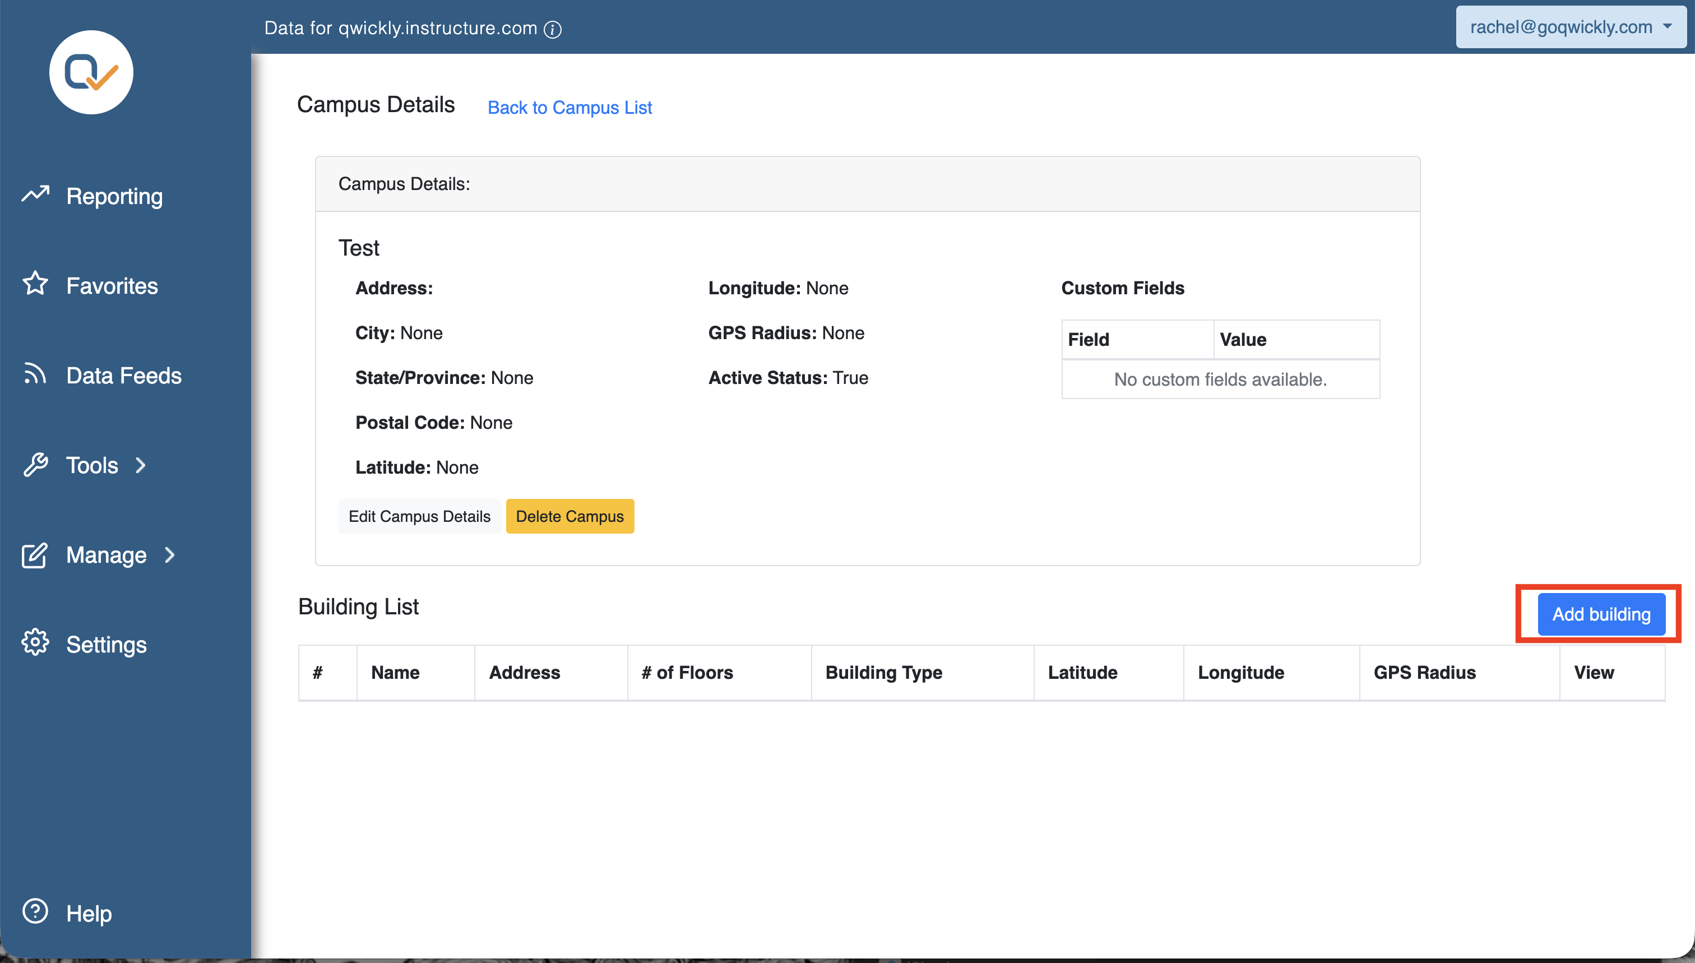Open the Favorites menu item
Viewport: 1695px width, 963px height.
112,286
